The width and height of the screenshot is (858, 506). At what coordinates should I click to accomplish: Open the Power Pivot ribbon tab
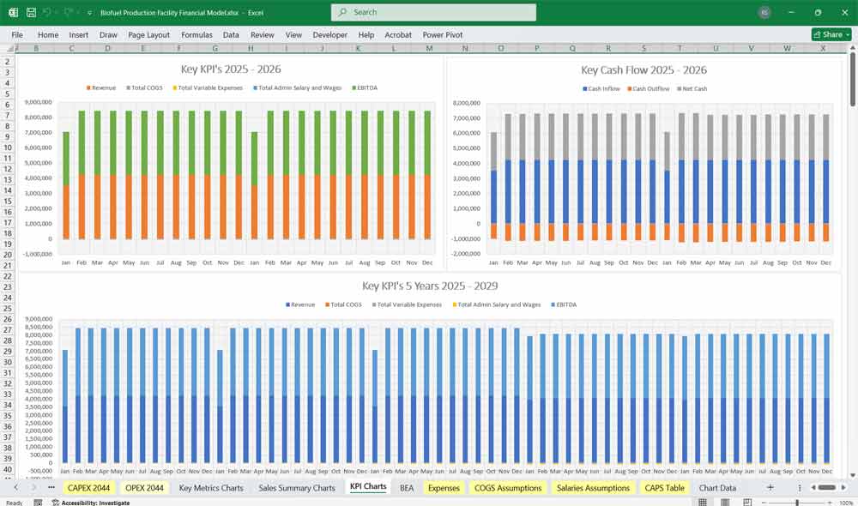coord(443,35)
